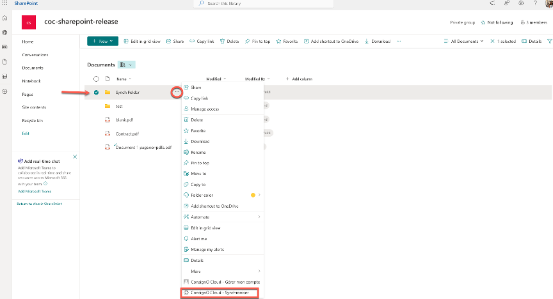The height and width of the screenshot is (299, 553).
Task: Expand the Automate submenu
Action: pyautogui.click(x=221, y=217)
